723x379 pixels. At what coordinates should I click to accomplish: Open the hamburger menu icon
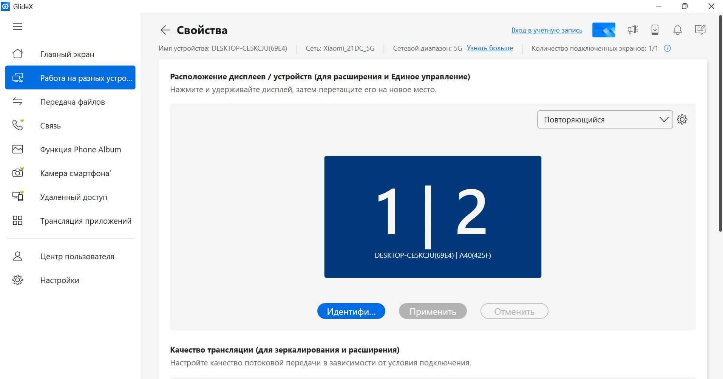point(17,26)
